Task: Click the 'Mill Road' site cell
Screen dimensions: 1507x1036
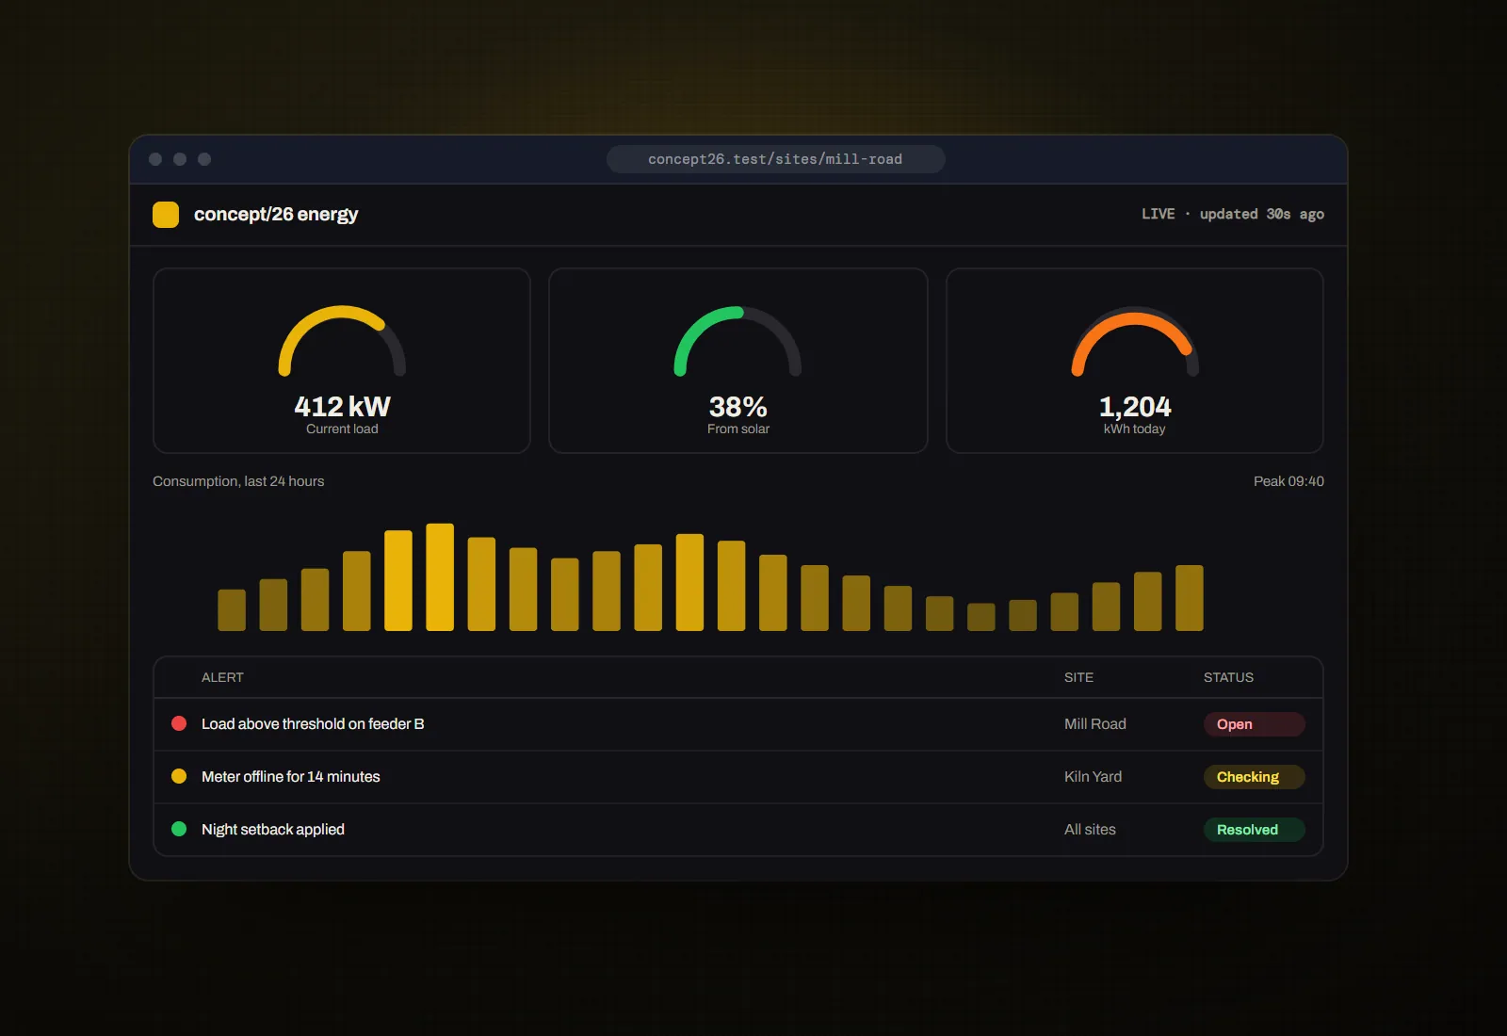Action: (x=1095, y=723)
